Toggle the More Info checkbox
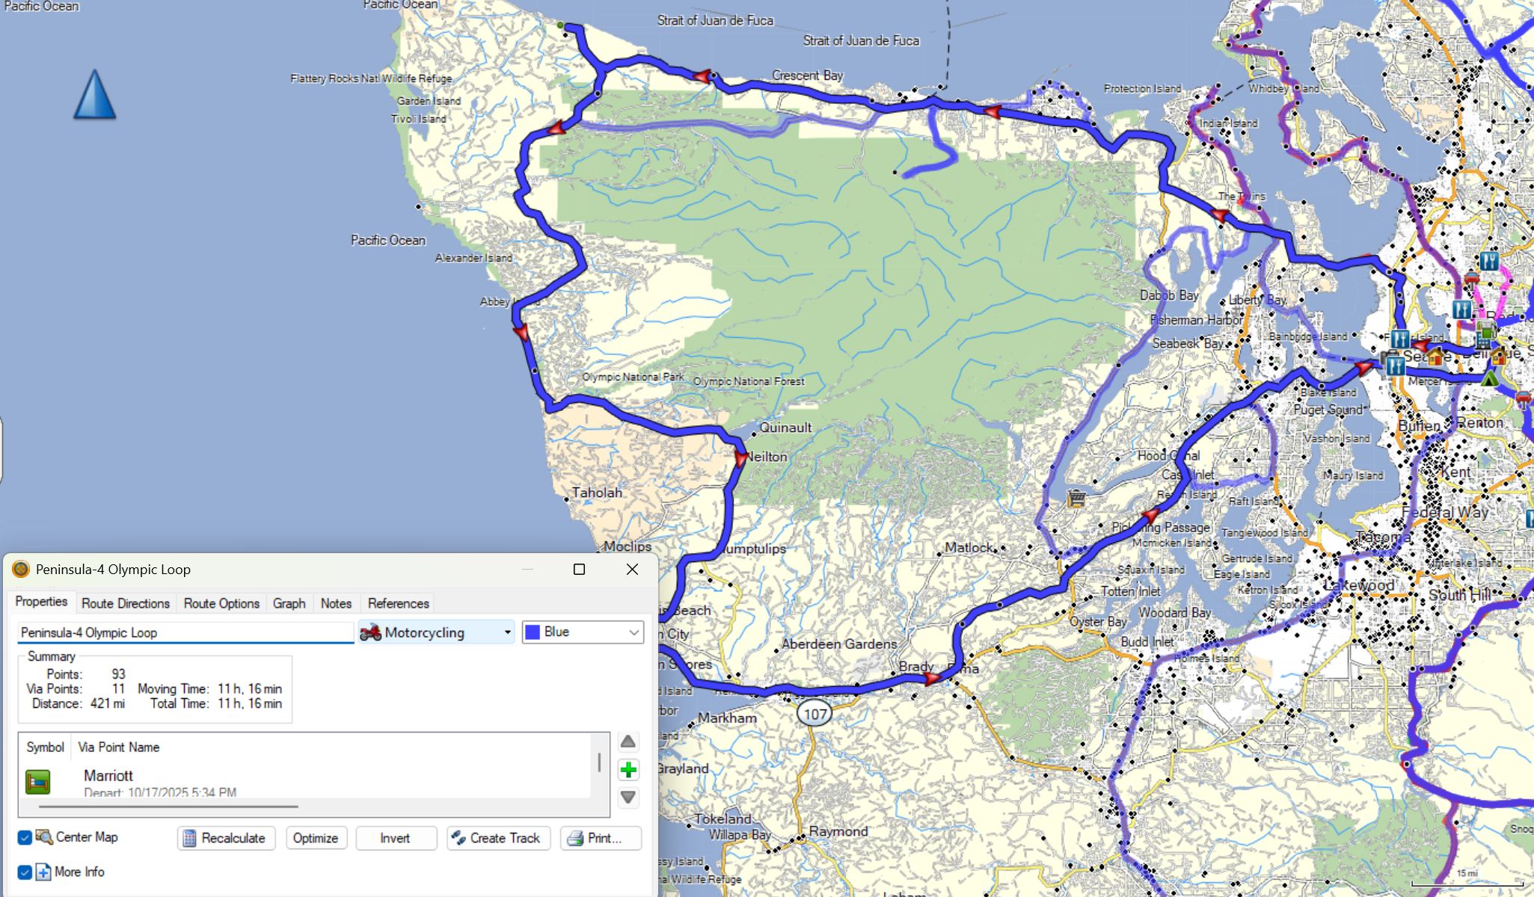 click(25, 872)
